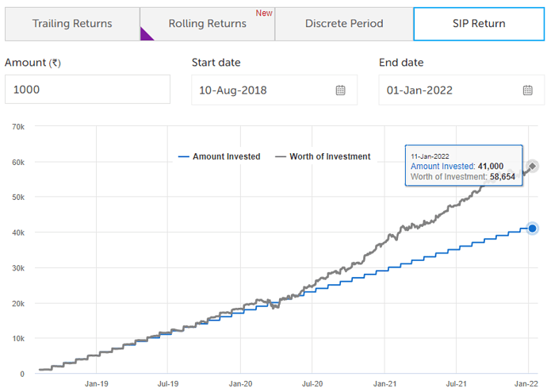
Task: Click the Start date field 10-Aug-2018
Action: (262, 90)
